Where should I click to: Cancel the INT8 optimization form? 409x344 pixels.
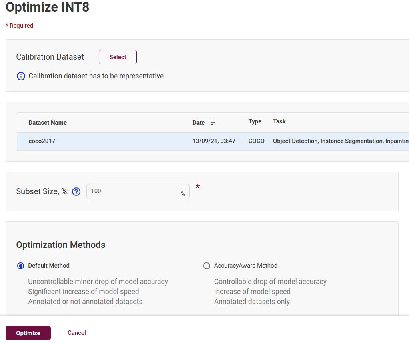[x=77, y=333]
